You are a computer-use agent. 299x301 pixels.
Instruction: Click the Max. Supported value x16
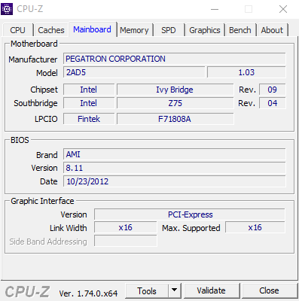[x=255, y=227]
